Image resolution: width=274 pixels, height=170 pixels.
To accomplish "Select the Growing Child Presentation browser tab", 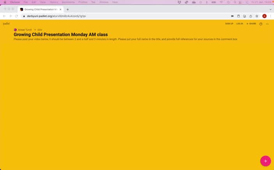I will 41,9.
